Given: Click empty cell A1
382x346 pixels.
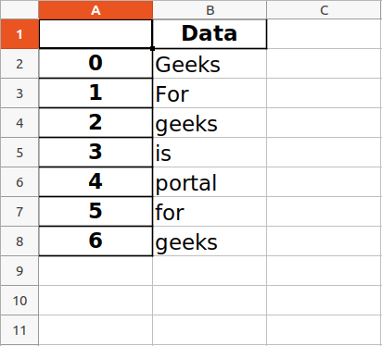Looking at the screenshot, I should (95, 34).
